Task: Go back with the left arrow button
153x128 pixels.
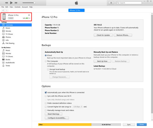Action: pyautogui.click(x=3, y=10)
